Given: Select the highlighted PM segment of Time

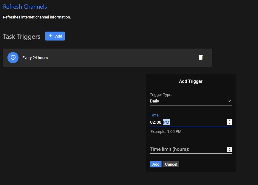Looking at the screenshot, I should [166, 122].
